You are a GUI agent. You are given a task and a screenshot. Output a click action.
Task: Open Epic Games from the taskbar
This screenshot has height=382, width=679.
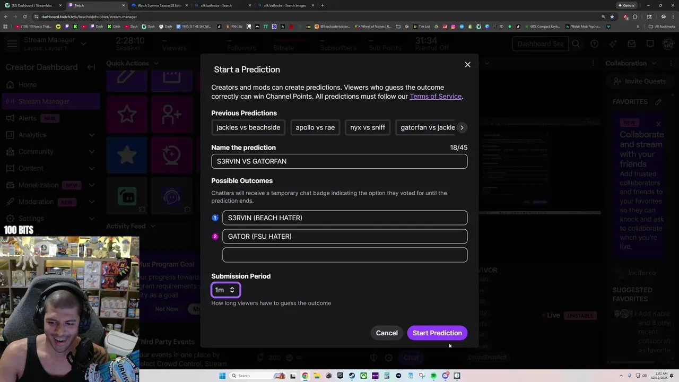point(340,376)
